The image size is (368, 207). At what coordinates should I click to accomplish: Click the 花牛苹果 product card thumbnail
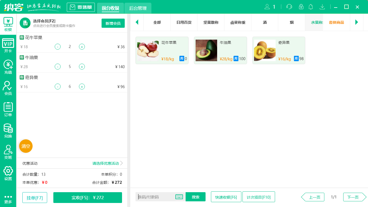[148, 50]
